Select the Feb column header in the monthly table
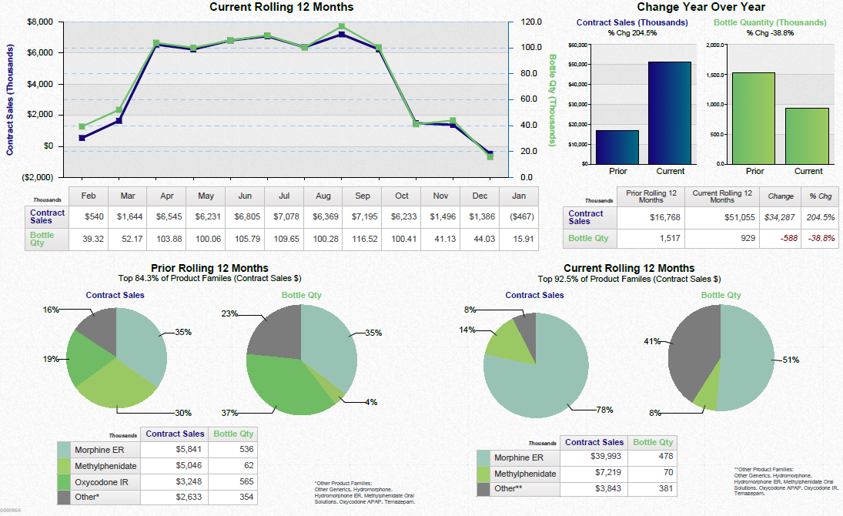Image resolution: width=843 pixels, height=516 pixels. click(87, 196)
